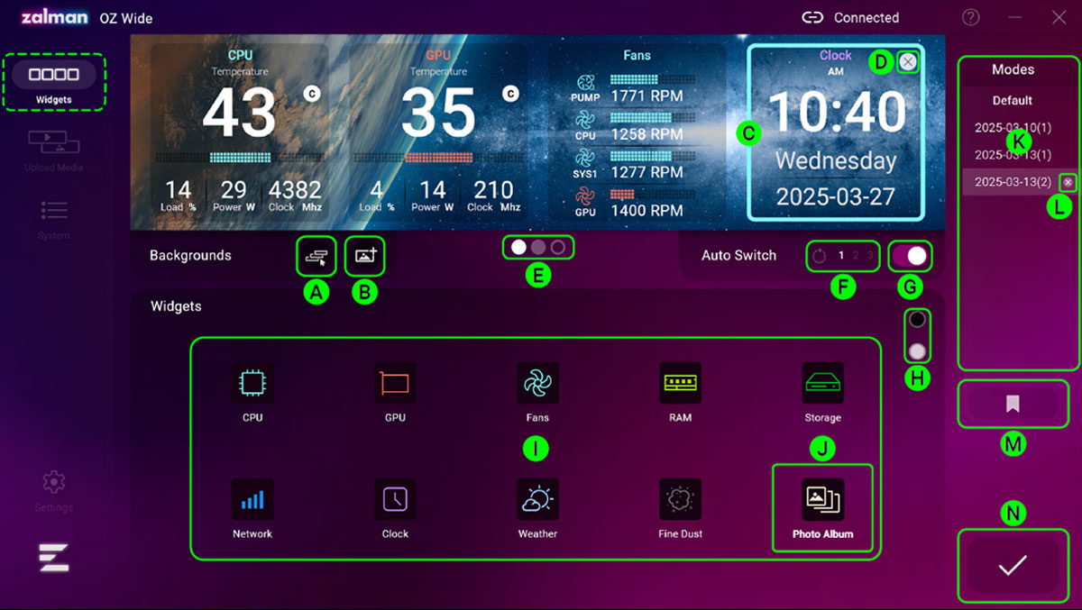Open the help question mark icon
The width and height of the screenshot is (1082, 610).
point(971,17)
